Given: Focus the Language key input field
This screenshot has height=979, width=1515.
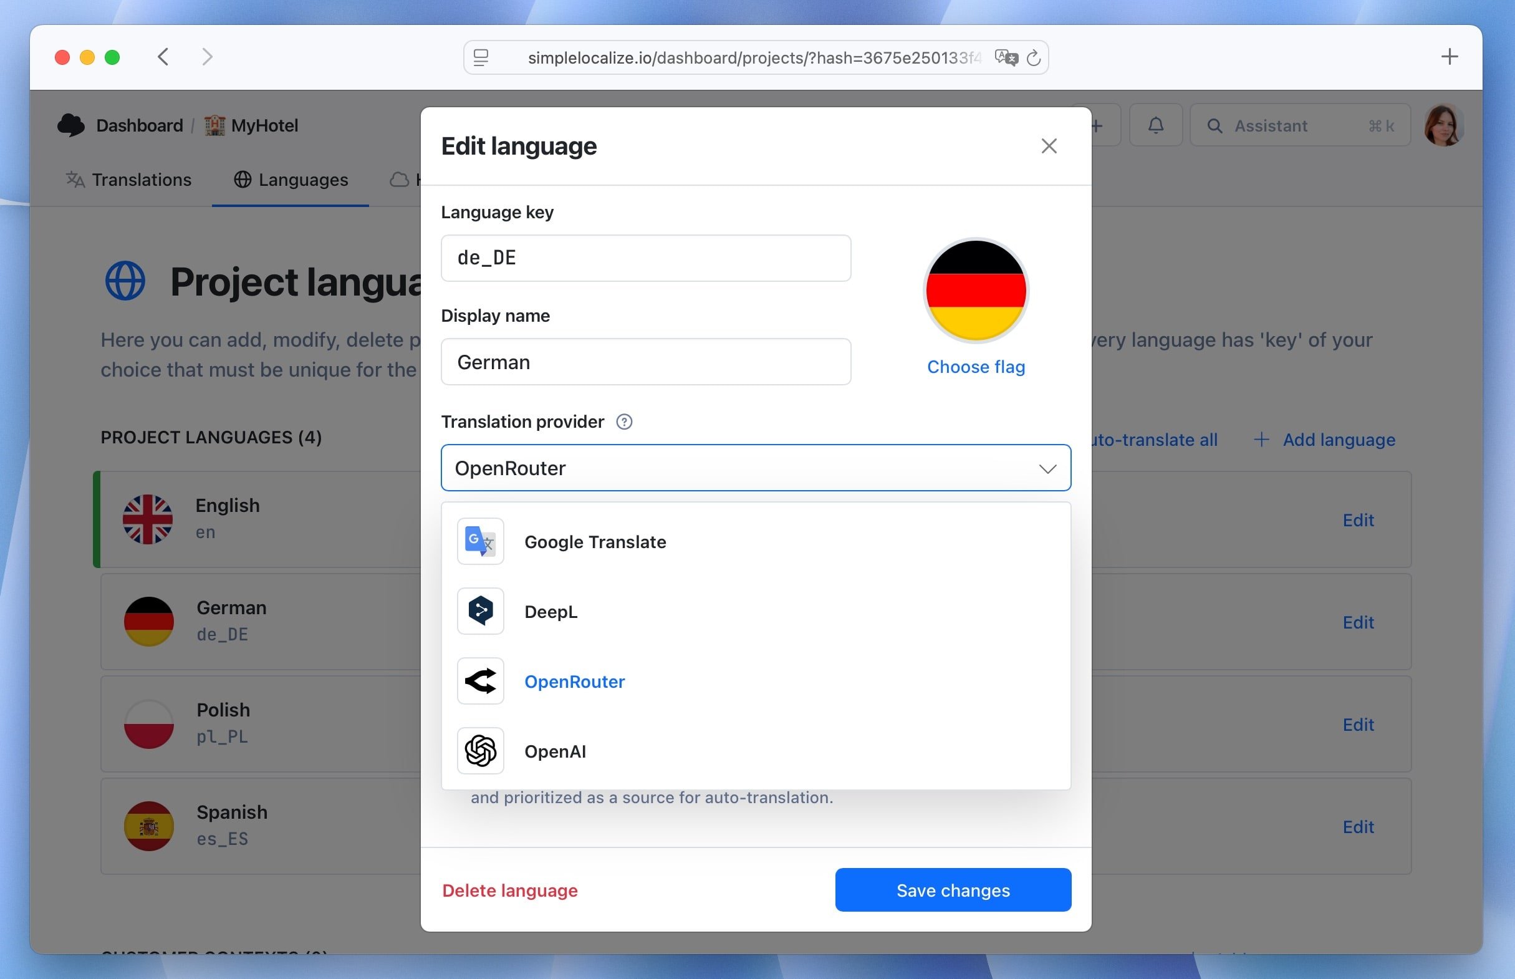Looking at the screenshot, I should point(646,258).
